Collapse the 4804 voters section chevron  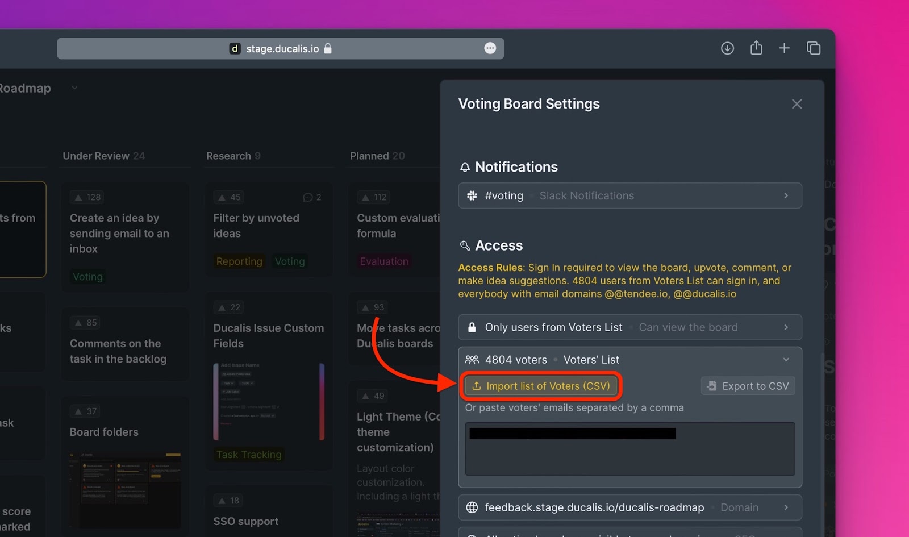coord(786,360)
